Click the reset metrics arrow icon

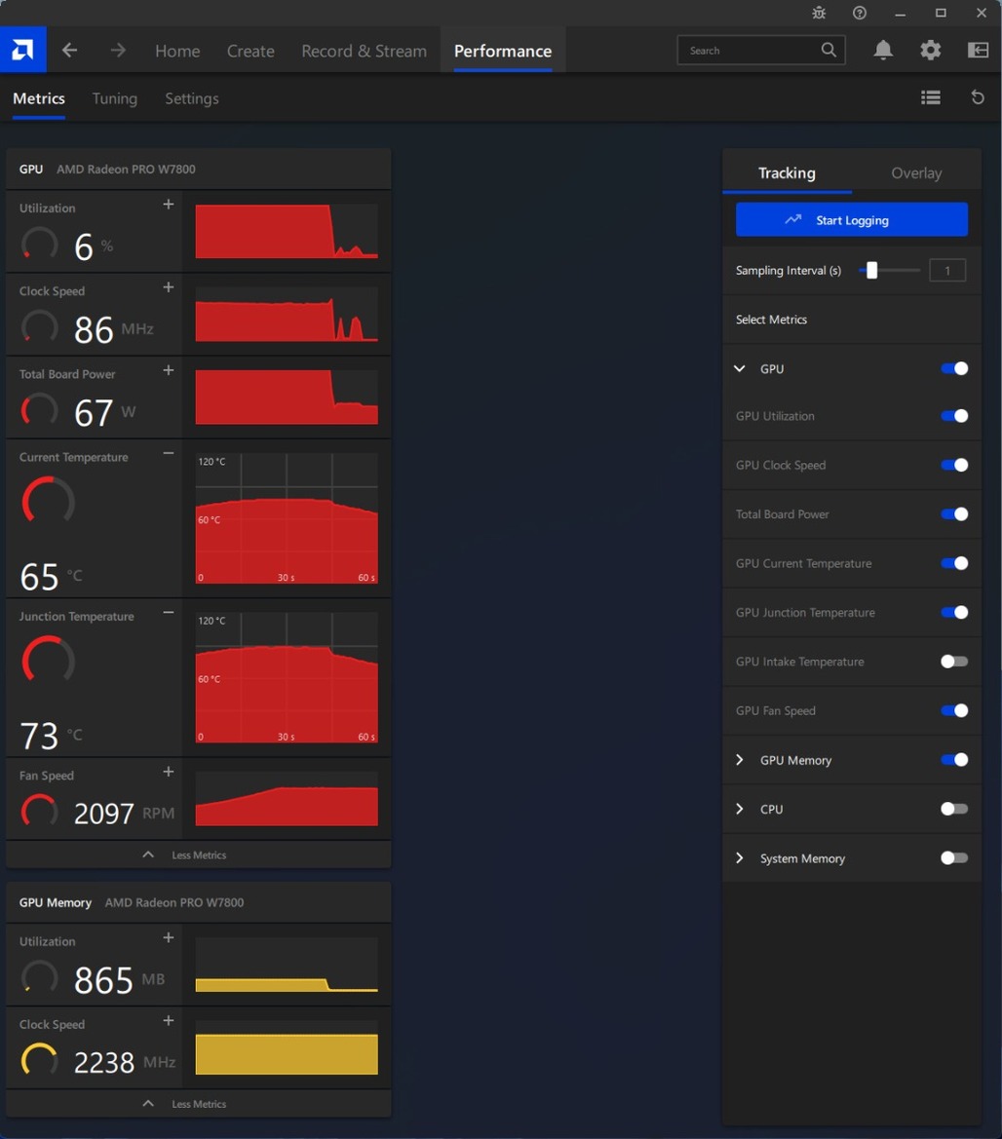[978, 97]
